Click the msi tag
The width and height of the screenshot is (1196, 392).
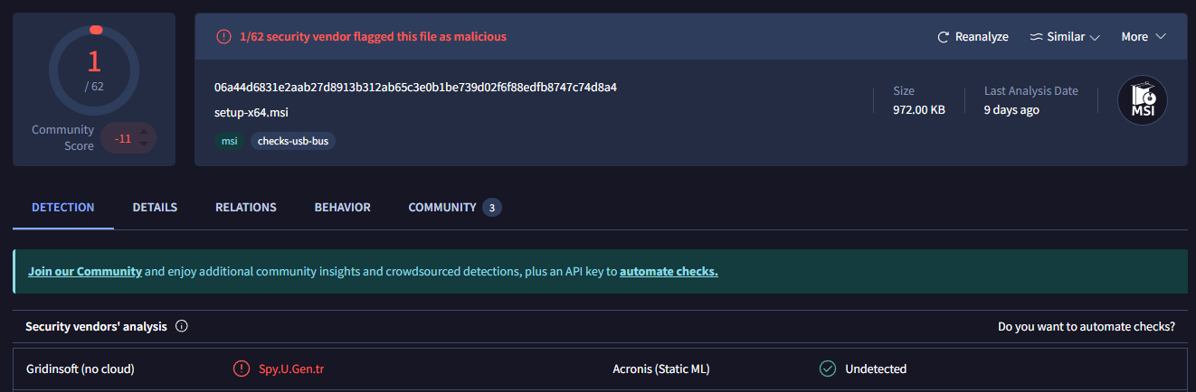pyautogui.click(x=230, y=141)
